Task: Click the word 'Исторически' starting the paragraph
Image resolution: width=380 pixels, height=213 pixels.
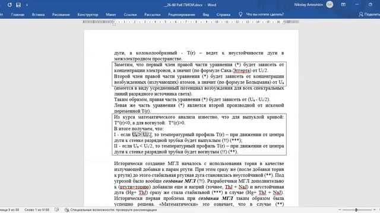Action: click(x=128, y=164)
